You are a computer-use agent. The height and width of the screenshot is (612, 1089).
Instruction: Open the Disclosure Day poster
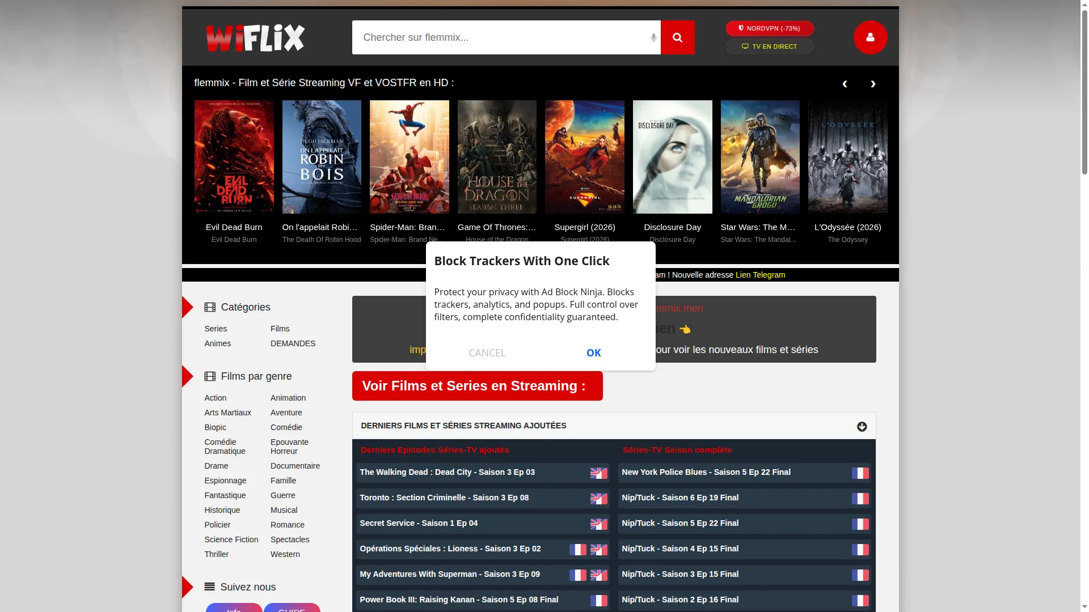pyautogui.click(x=672, y=157)
